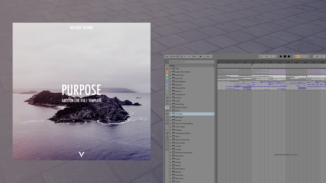Select the green collection color swatch
Viewport: 326px width, 183px height.
tap(167, 78)
